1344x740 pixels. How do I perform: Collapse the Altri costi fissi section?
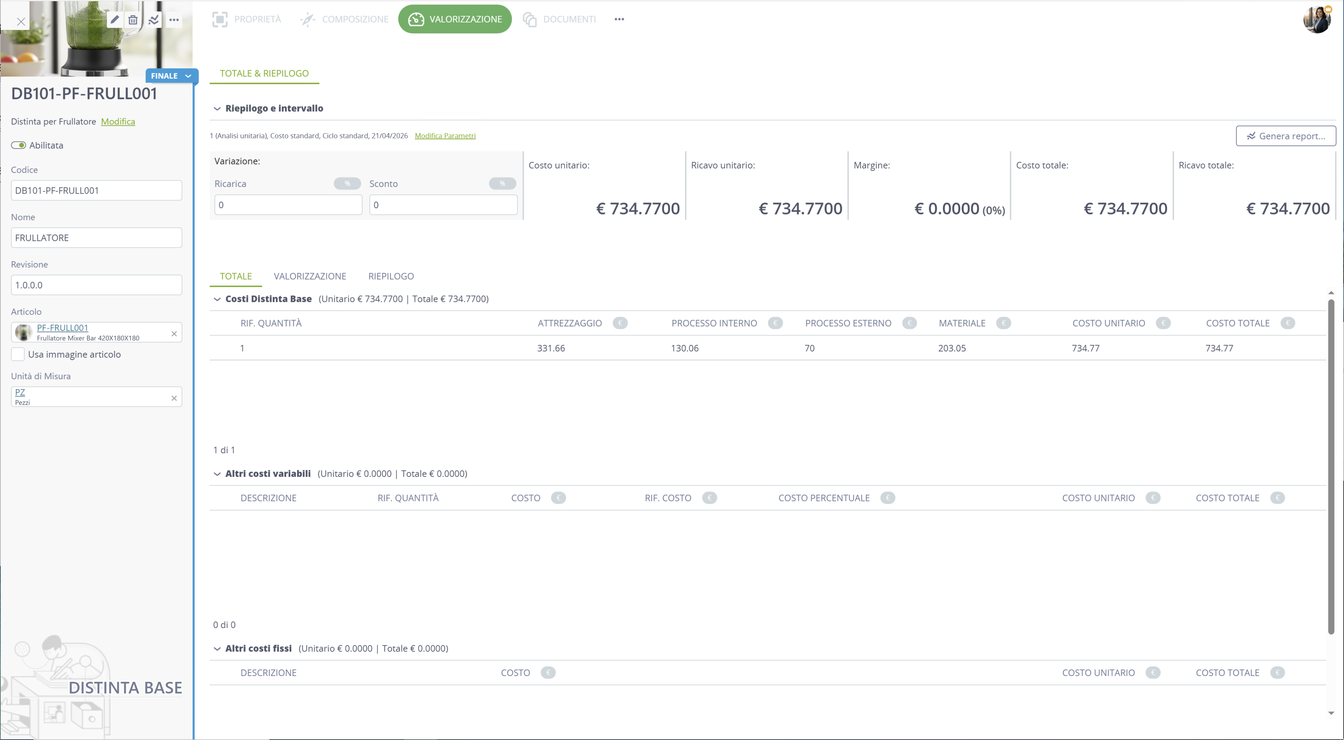[x=217, y=649]
